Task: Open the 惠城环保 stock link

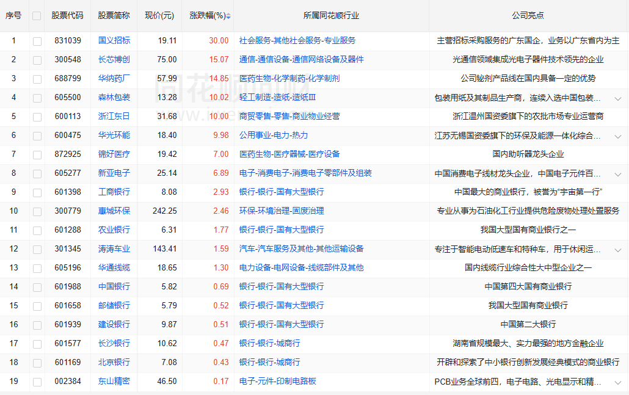Action: click(114, 211)
